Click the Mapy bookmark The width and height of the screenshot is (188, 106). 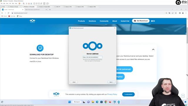pos(19,16)
